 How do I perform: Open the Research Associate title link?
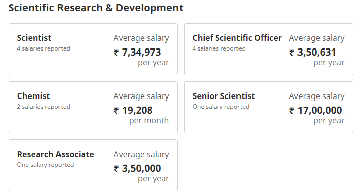coord(55,154)
